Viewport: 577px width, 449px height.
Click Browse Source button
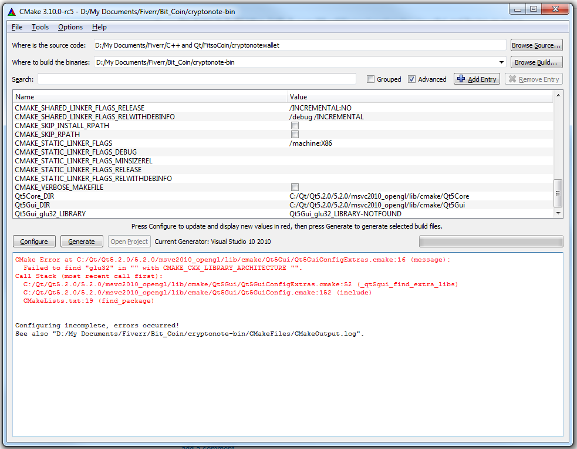[536, 45]
